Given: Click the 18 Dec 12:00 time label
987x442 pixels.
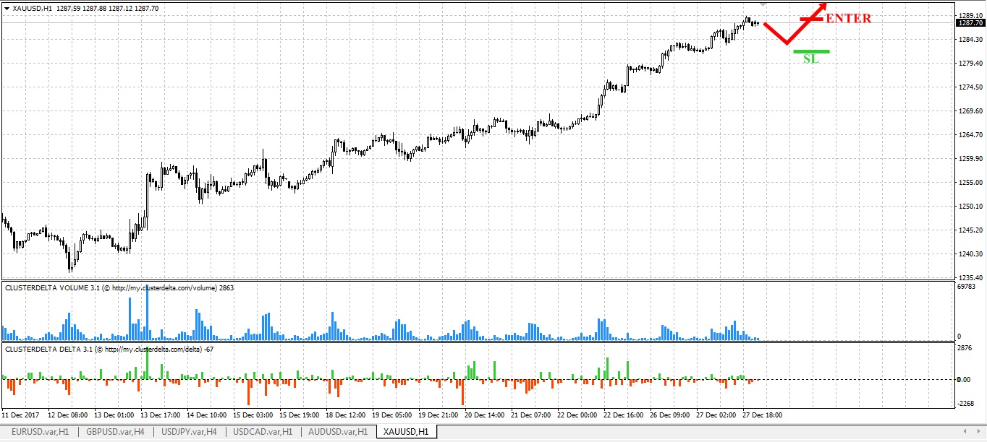Looking at the screenshot, I should pyautogui.click(x=345, y=415).
